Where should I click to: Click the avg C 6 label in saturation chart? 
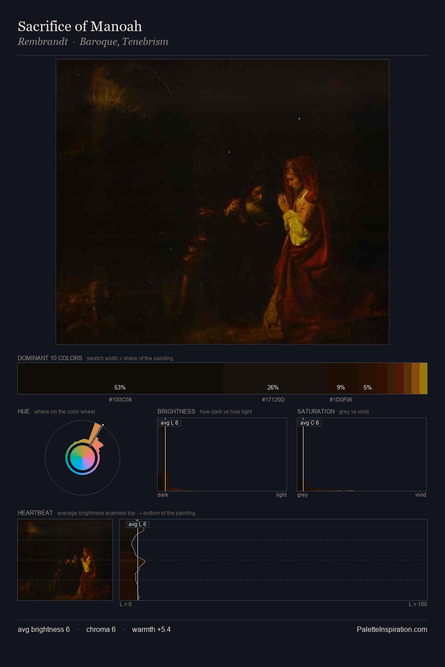310,423
